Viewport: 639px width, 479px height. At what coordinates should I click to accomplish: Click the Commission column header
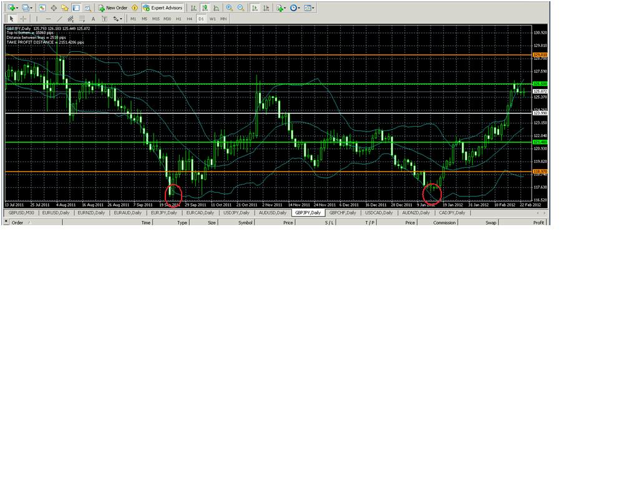pyautogui.click(x=438, y=223)
